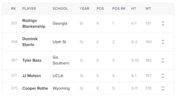177x98 pixels.
Task: Expand Rodrigo Blankenship row chevron
Action: [163, 23]
